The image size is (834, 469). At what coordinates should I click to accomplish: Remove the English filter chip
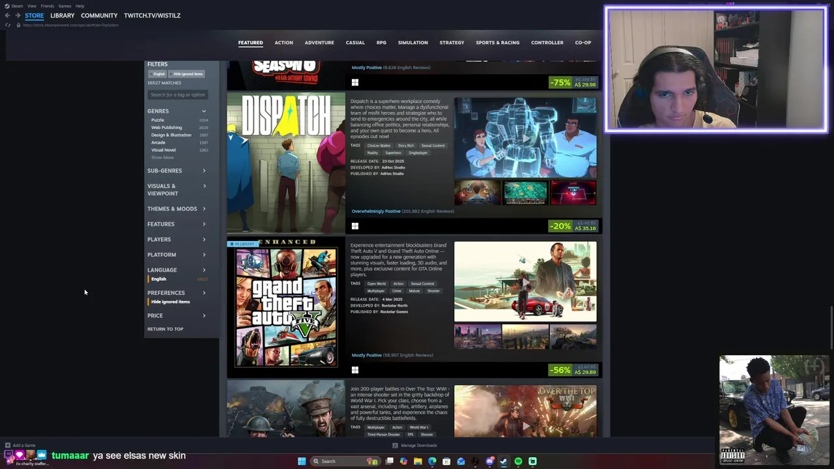click(x=159, y=74)
